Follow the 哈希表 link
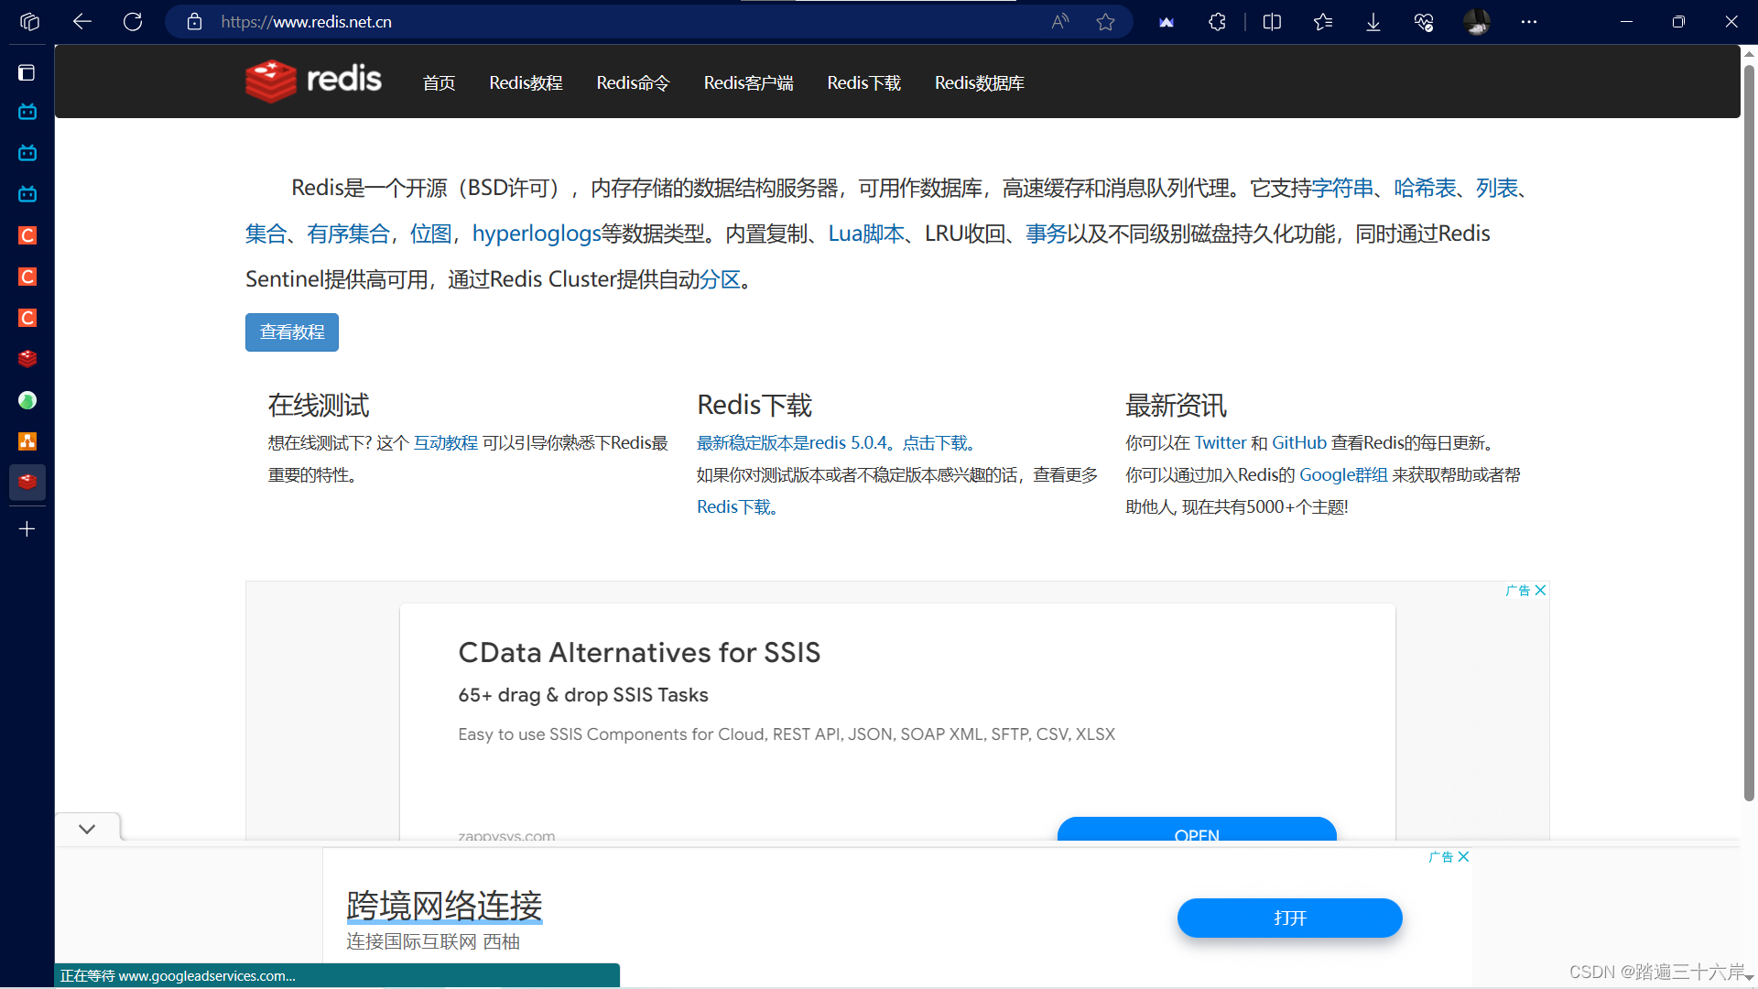Viewport: 1758px width, 989px height. pyautogui.click(x=1425, y=189)
